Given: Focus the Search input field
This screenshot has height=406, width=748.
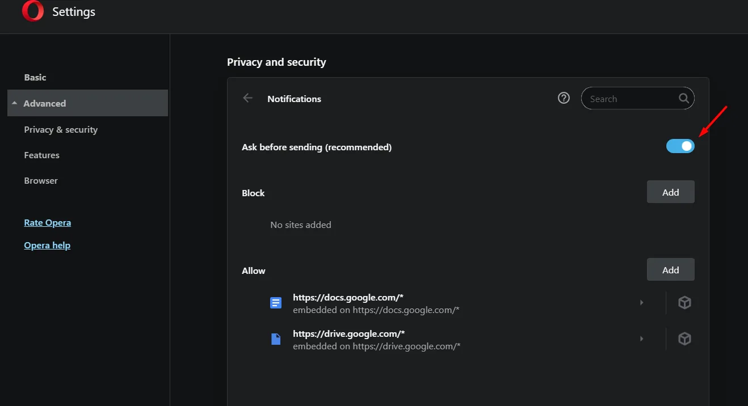Looking at the screenshot, I should click(x=638, y=99).
